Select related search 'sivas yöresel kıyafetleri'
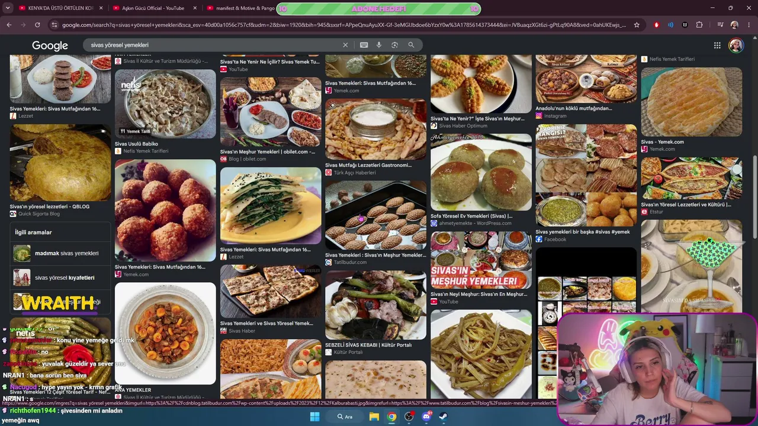758x426 pixels. point(60,277)
